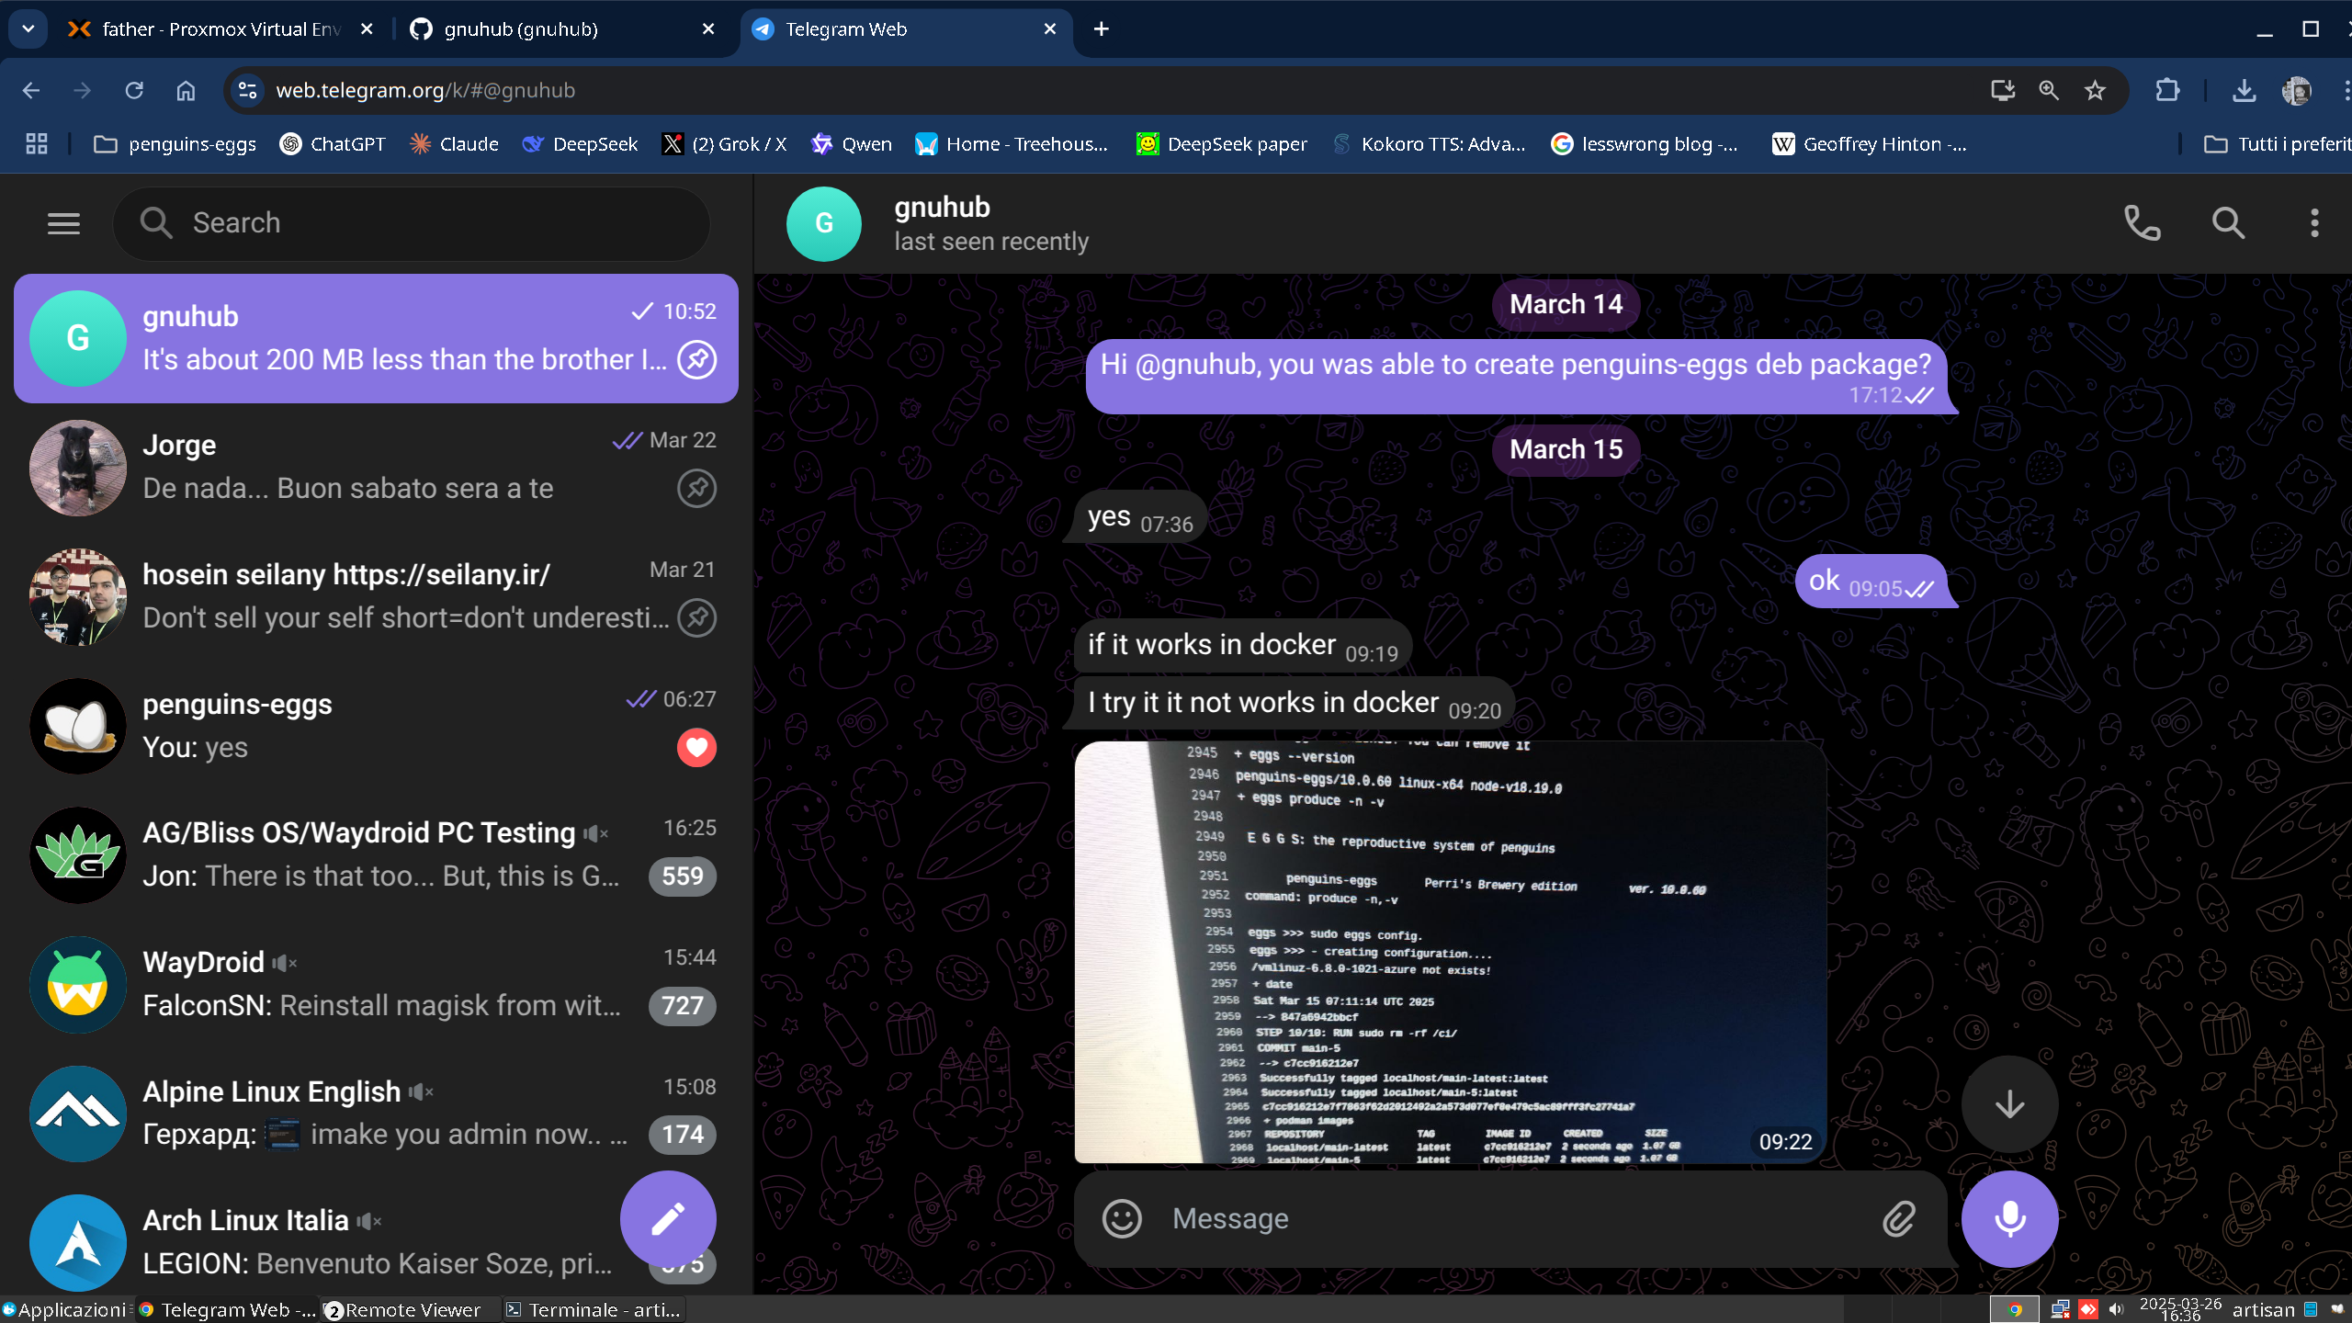Viewport: 2352px width, 1323px height.
Task: Open the Claude bookmark
Action: pos(454,144)
